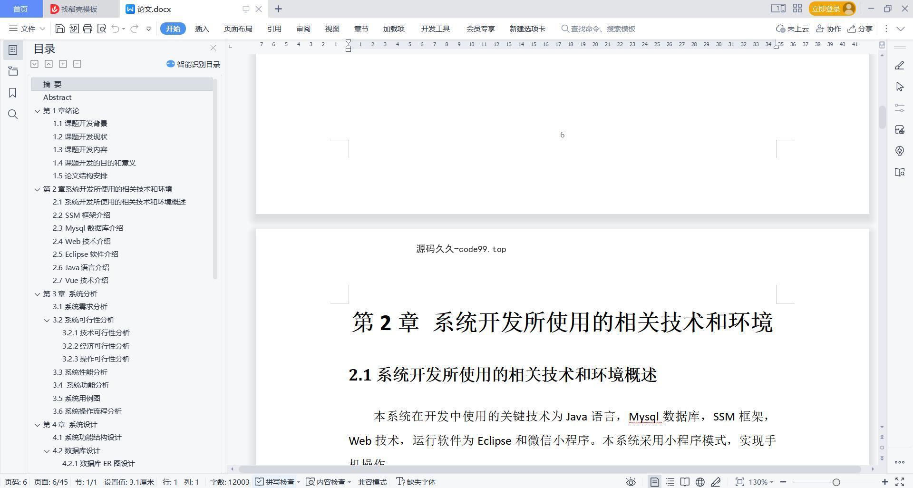Collapse 4.2 数据库设计 node
This screenshot has height=488, width=913.
[x=47, y=451]
